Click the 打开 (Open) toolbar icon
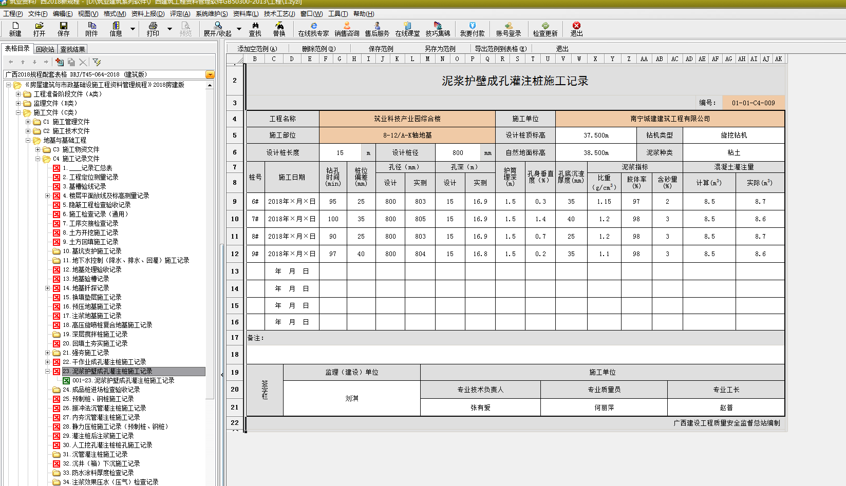This screenshot has height=486, width=846. pos(39,29)
